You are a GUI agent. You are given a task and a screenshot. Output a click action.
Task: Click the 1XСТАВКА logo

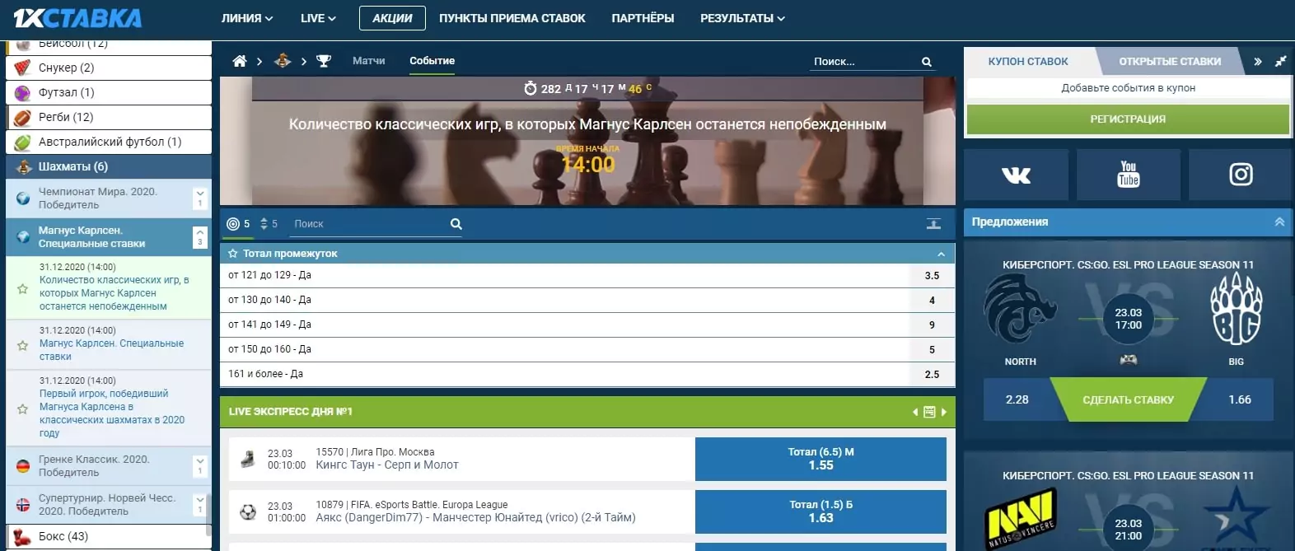click(77, 18)
